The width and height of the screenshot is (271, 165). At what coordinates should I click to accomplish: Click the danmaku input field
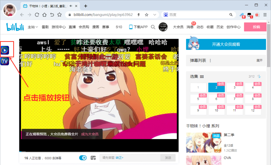(x=130, y=158)
